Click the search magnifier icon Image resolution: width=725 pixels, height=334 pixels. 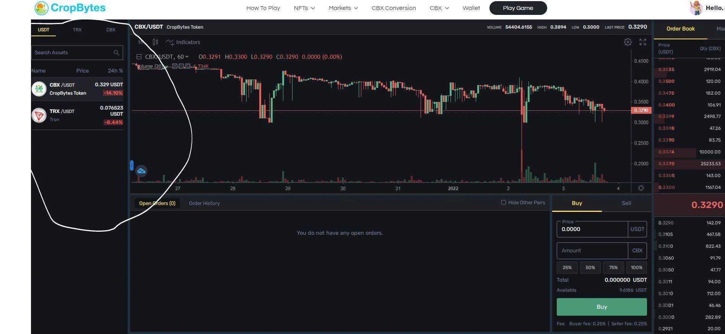(116, 53)
